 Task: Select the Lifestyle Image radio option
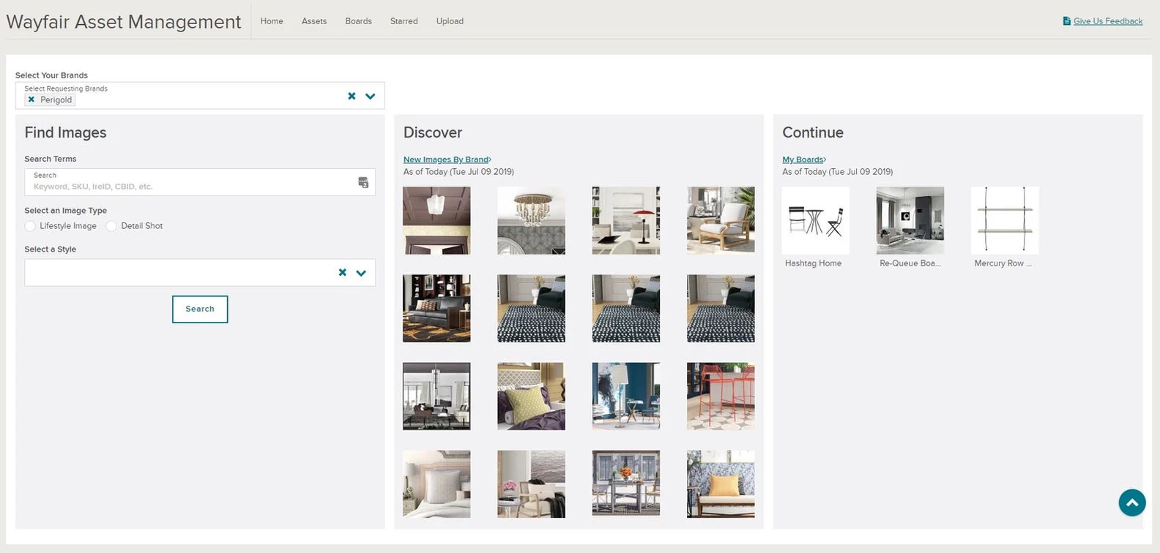click(30, 226)
